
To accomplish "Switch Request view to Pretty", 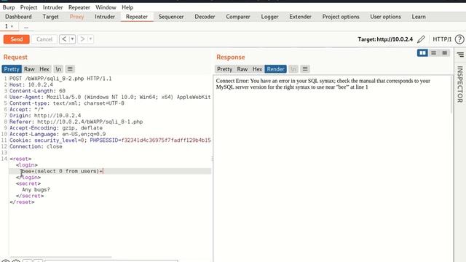I will [x=12, y=69].
